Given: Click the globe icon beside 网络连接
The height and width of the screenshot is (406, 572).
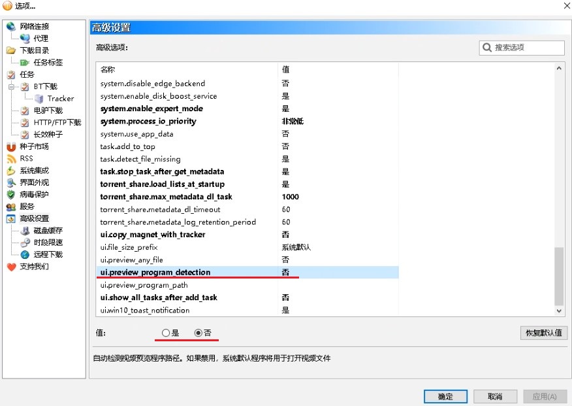Looking at the screenshot, I should 11,27.
